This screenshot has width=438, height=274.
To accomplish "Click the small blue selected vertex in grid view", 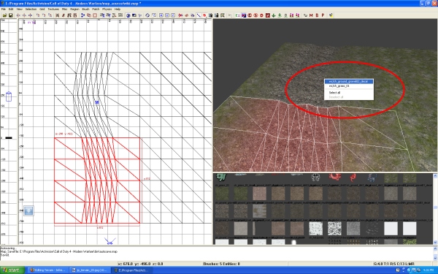I will pyautogui.click(x=97, y=102).
